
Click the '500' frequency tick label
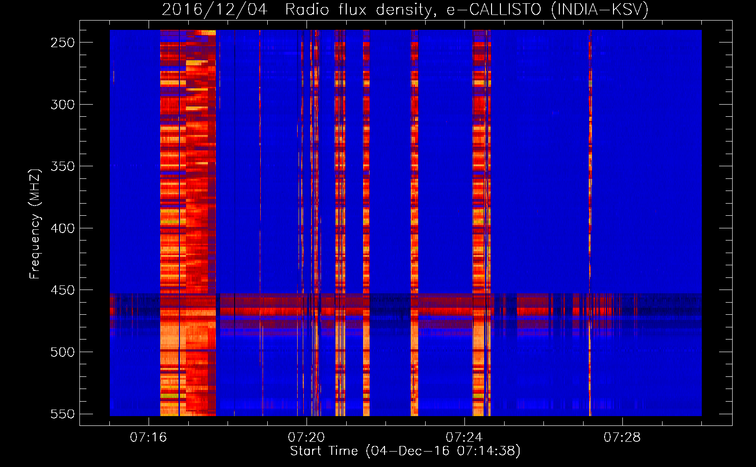63,352
